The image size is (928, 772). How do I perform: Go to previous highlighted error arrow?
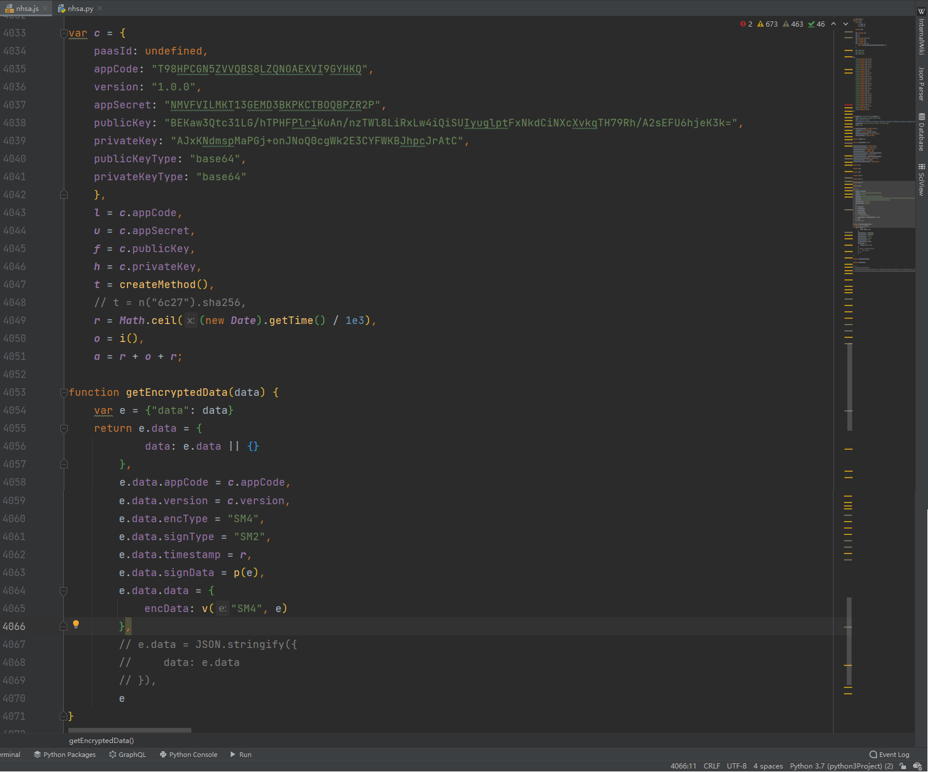pyautogui.click(x=834, y=24)
